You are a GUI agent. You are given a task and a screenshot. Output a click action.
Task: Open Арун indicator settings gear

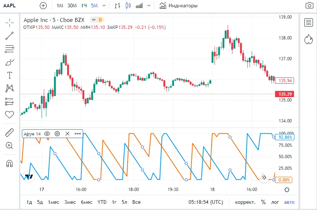coord(57,134)
